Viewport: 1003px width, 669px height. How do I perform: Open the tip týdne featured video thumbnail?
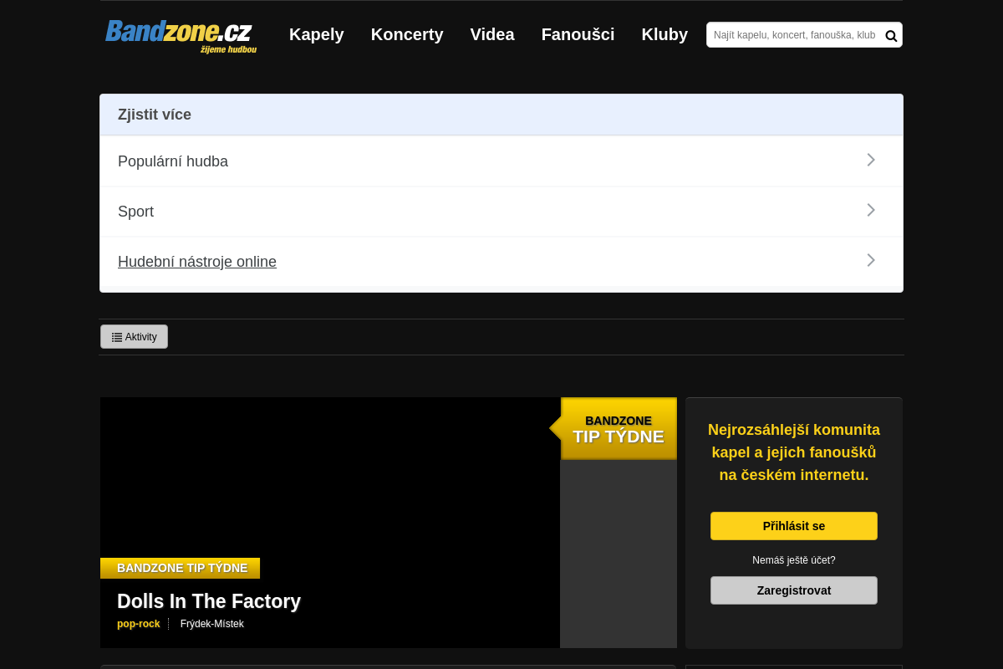[x=330, y=523]
